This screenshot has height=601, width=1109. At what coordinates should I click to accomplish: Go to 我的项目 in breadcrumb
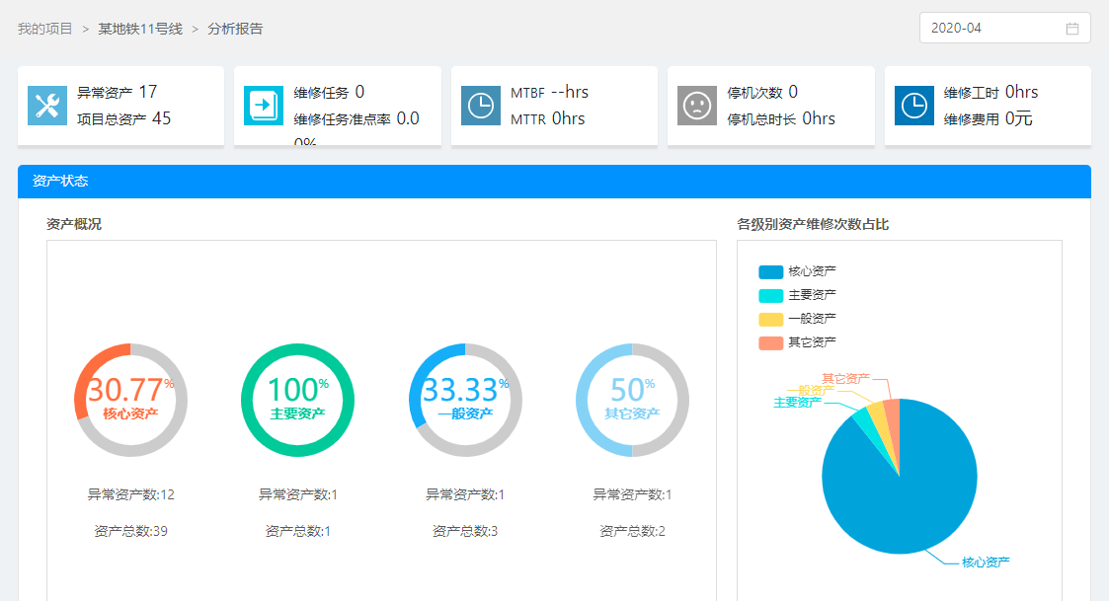pyautogui.click(x=45, y=29)
